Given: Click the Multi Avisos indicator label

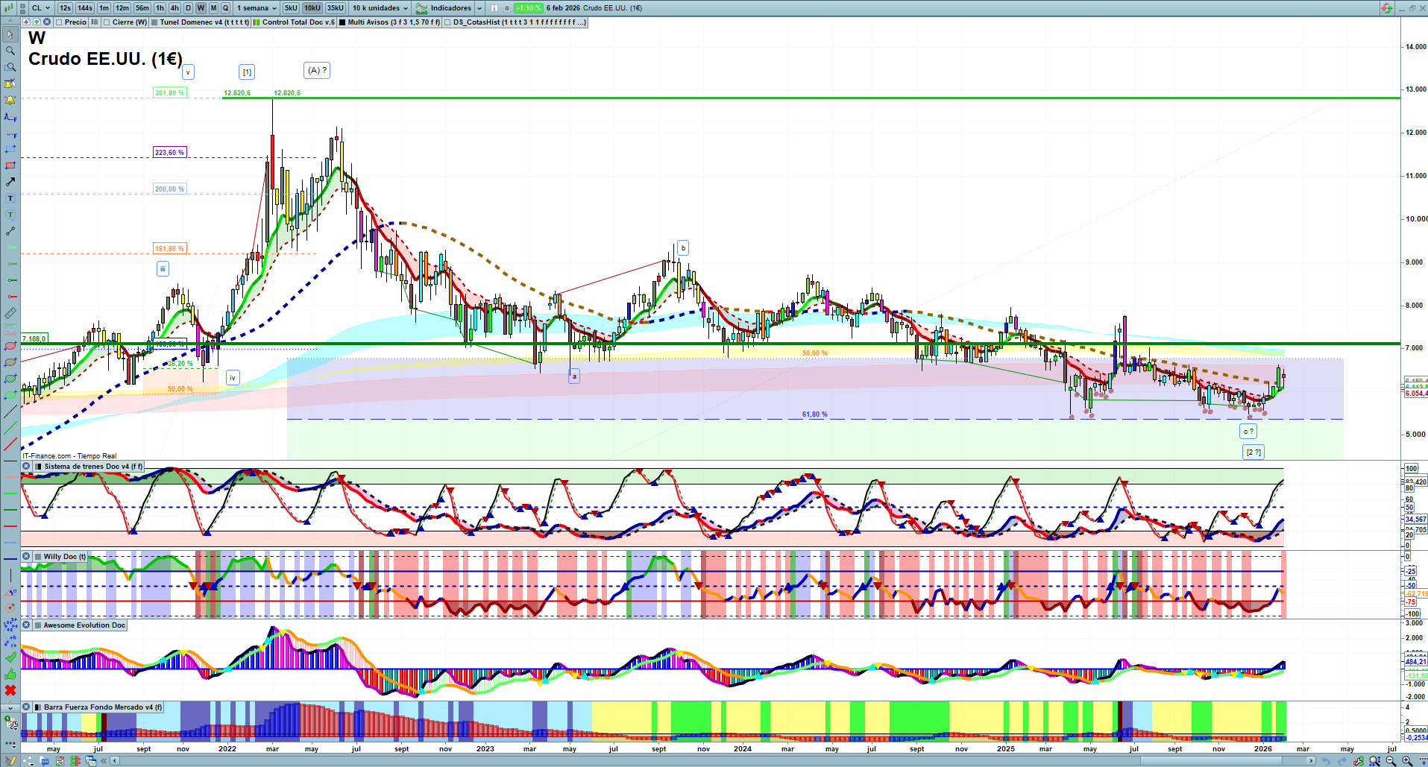Looking at the screenshot, I should click(394, 22).
